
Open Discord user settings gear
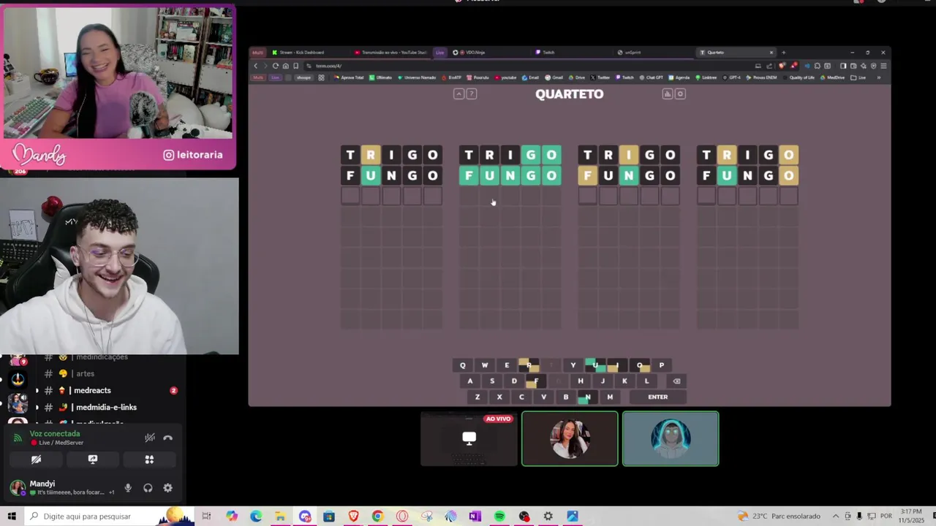(167, 488)
